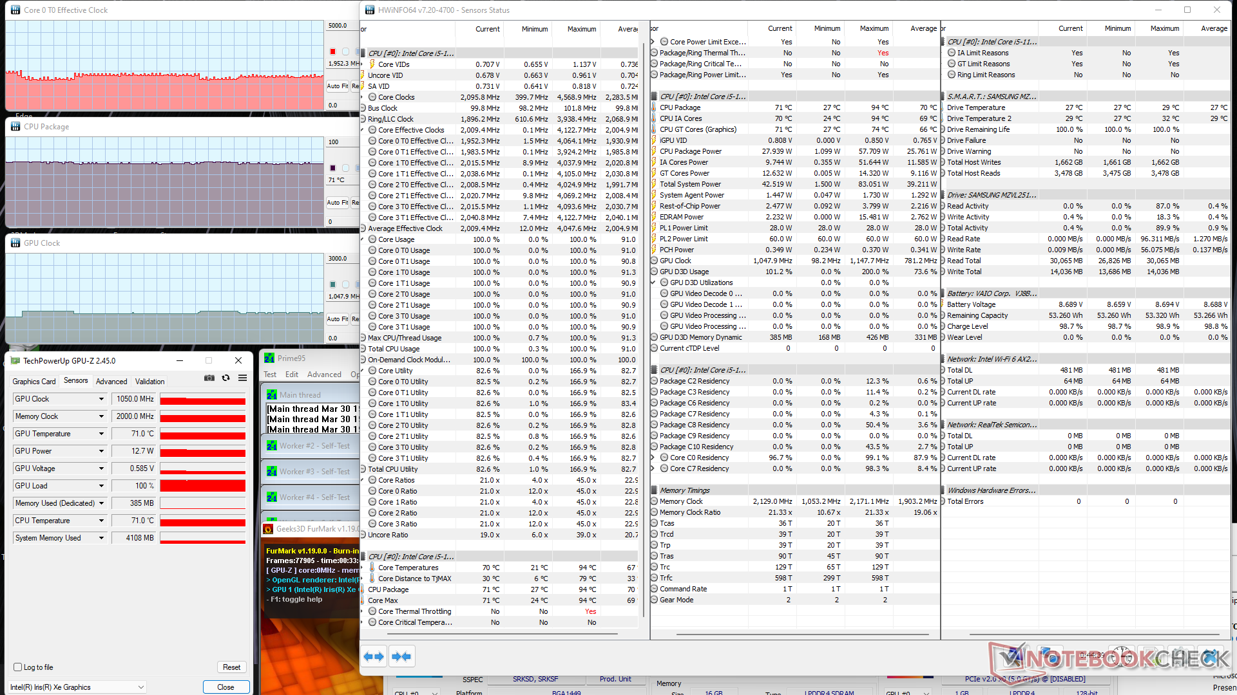The image size is (1237, 695).
Task: Click the Core 0 T0 Effective Clock window icon
Action: point(15,10)
